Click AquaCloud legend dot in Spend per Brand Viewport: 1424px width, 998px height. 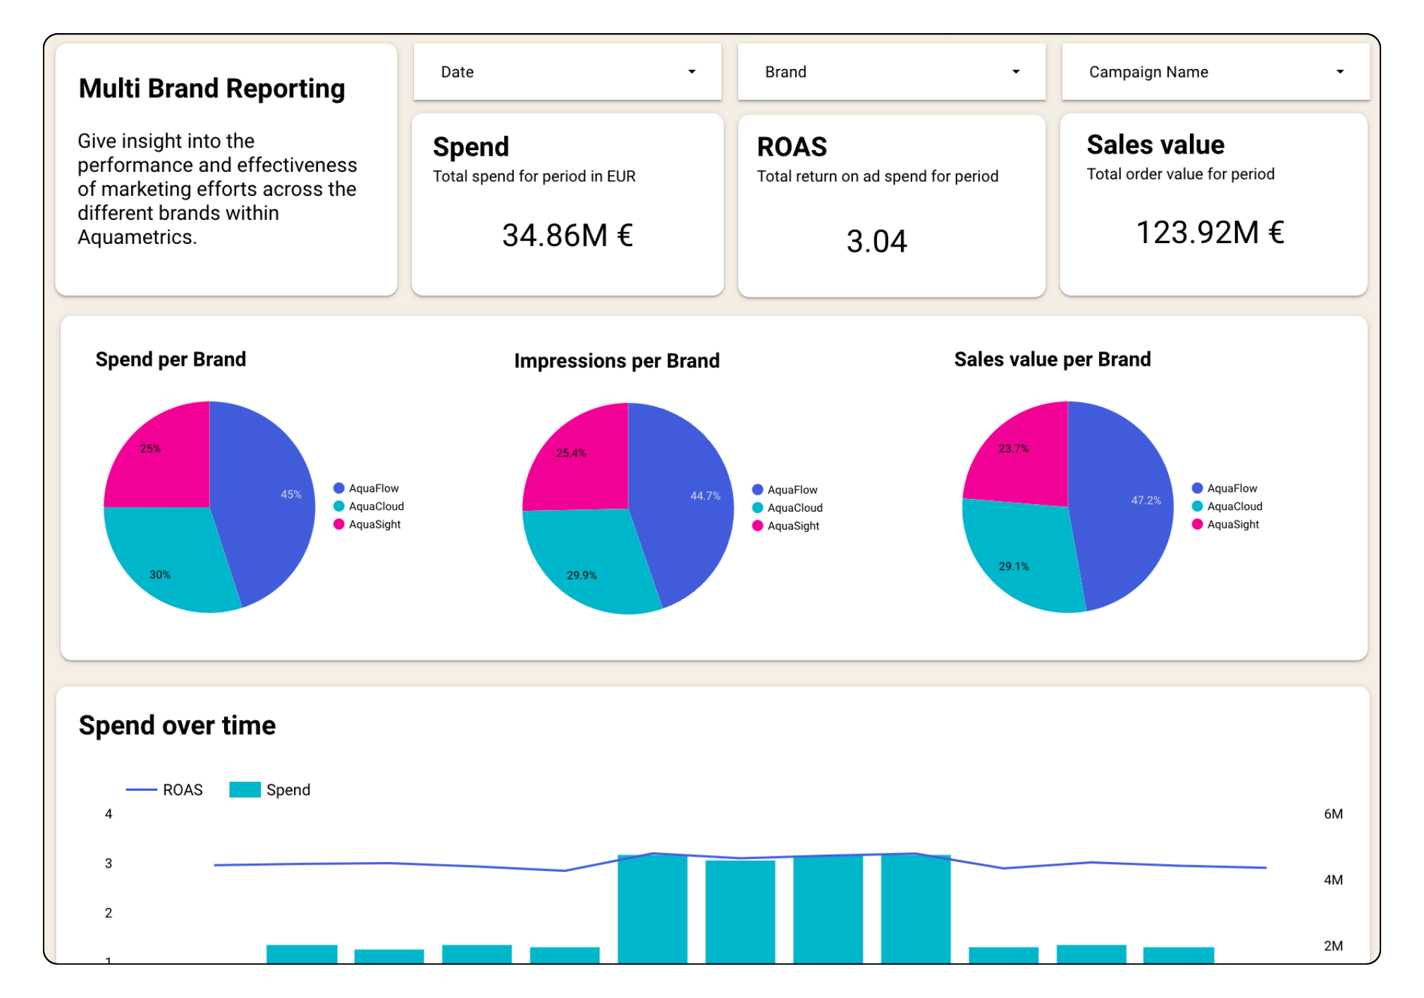(339, 506)
